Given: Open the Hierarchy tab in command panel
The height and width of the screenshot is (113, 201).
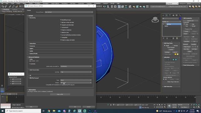Looking at the screenshot, I should click(170, 15).
